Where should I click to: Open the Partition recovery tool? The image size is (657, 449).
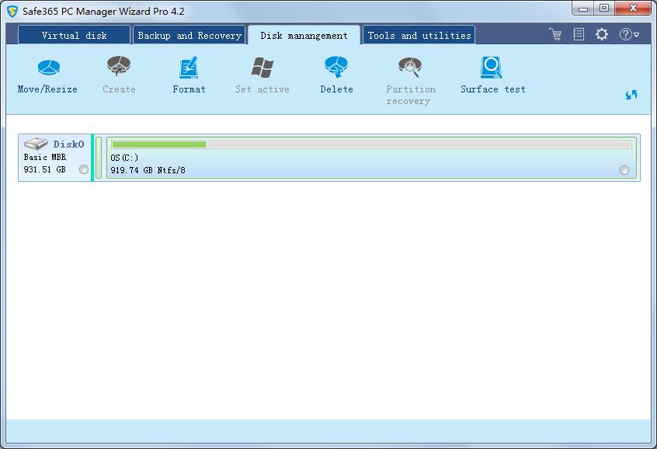pyautogui.click(x=409, y=69)
